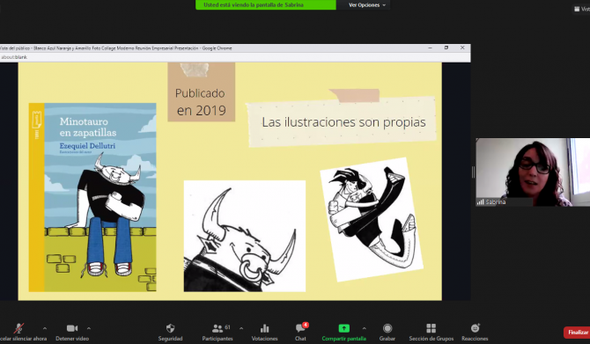Click the red Finalizar button

pos(577,333)
